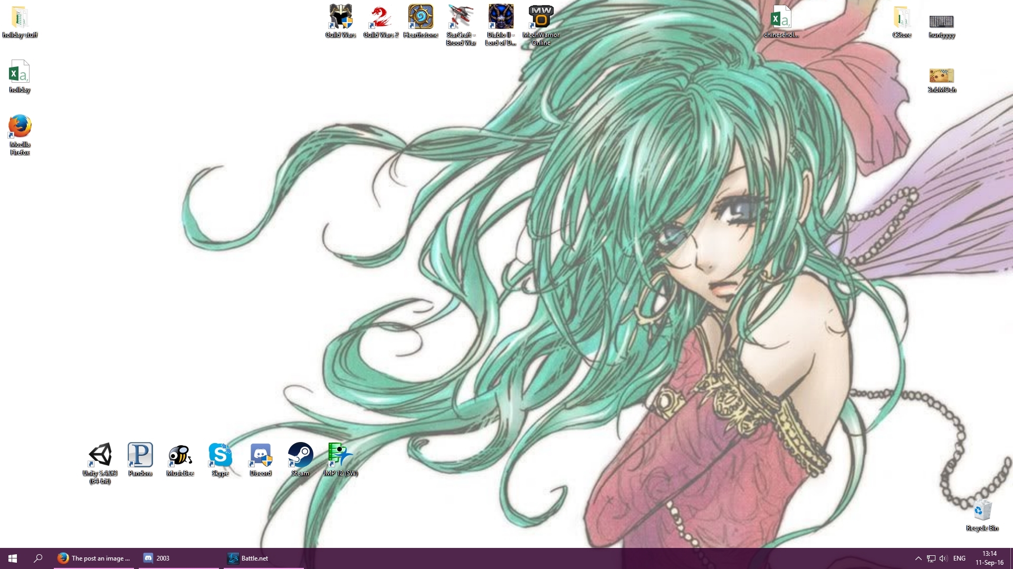Screen dimensions: 1013x569
Task: Launch Diablo II Lord of Destruction
Action: click(501, 25)
